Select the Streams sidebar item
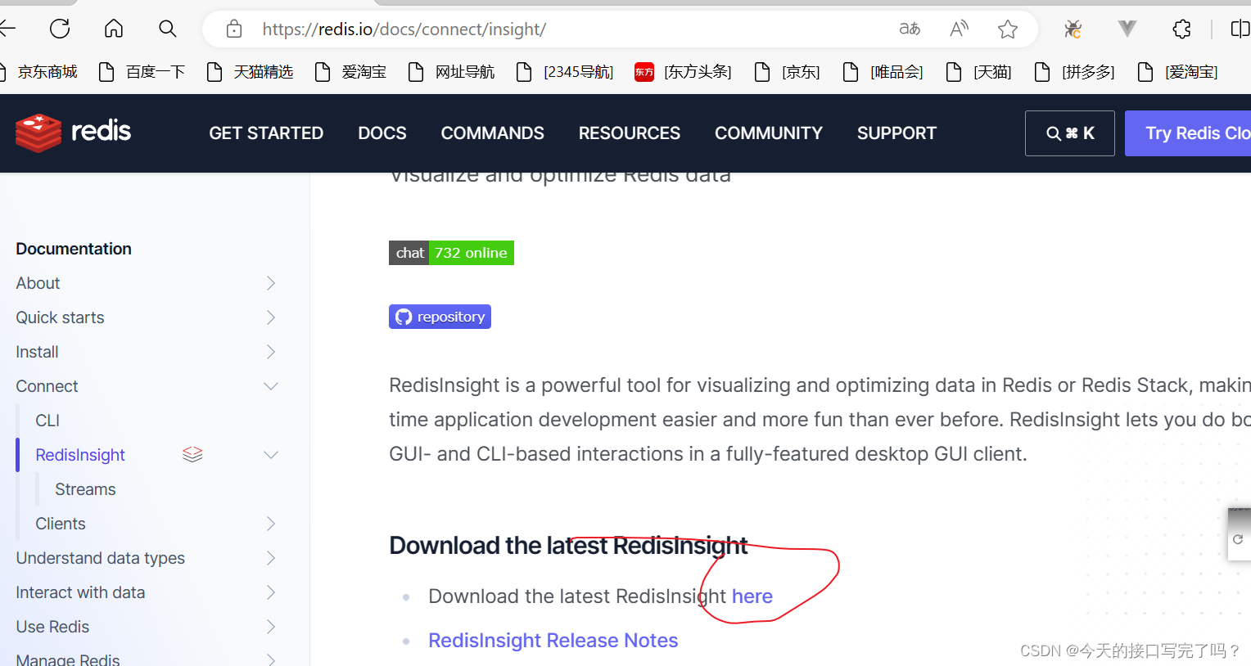This screenshot has width=1251, height=666. tap(85, 489)
